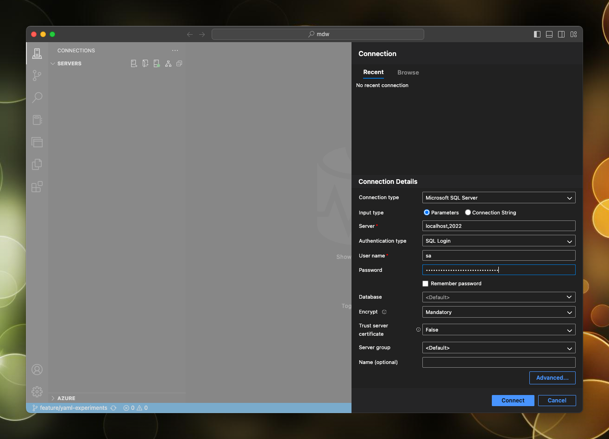Viewport: 609px width, 439px height.
Task: Click the Encrypt info icon
Action: click(x=384, y=312)
